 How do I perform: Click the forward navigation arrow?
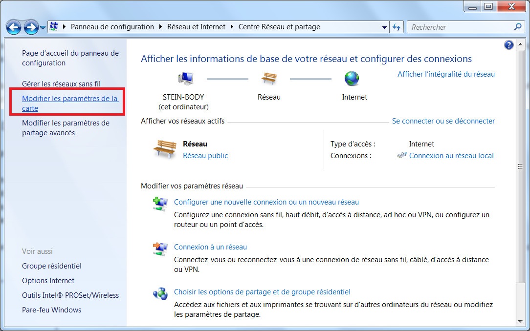(31, 27)
